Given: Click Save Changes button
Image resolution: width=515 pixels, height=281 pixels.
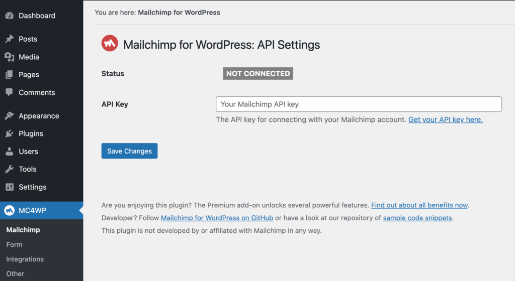Looking at the screenshot, I should 129,151.
